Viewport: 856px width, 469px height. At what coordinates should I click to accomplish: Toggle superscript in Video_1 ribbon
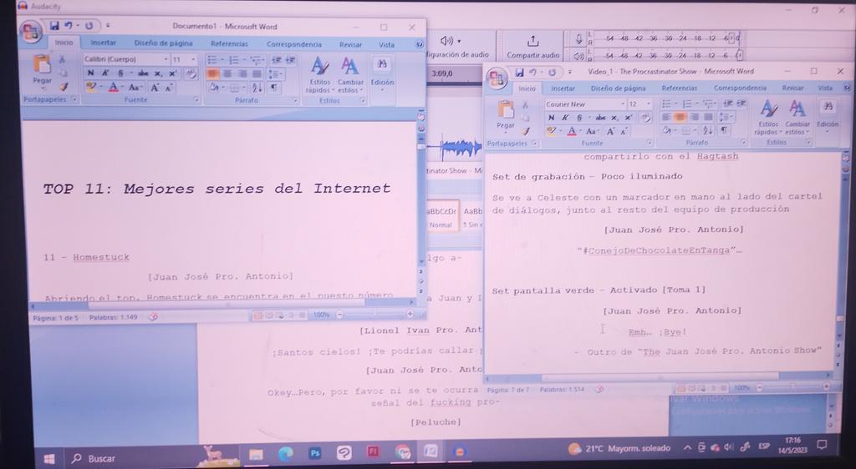629,117
